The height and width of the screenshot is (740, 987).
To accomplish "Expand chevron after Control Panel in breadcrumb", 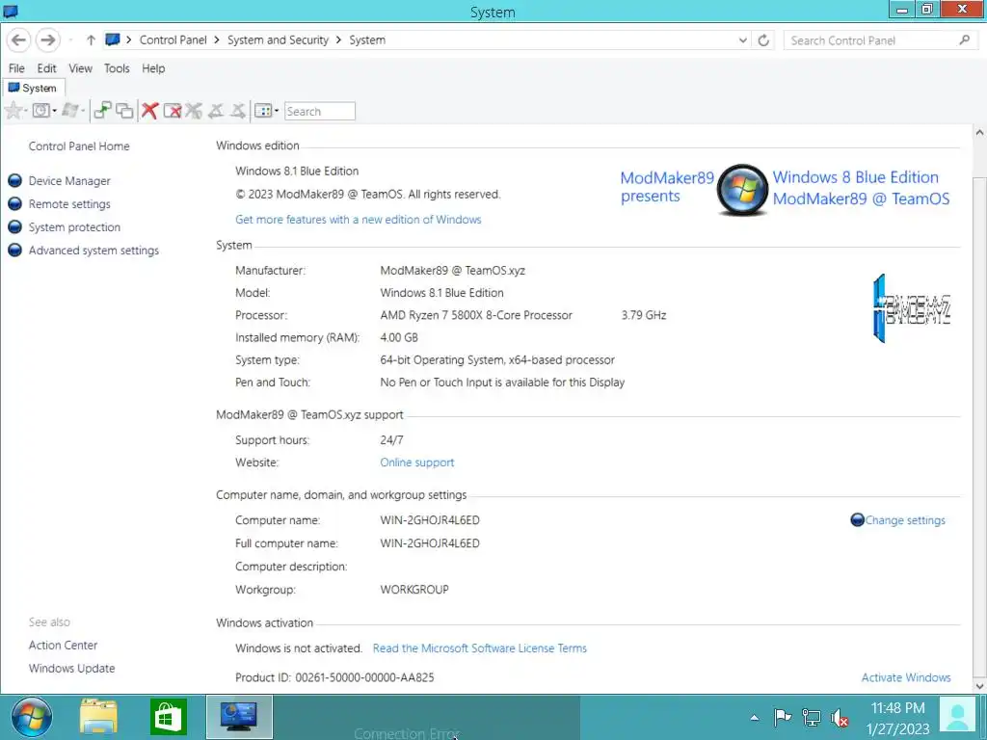I will click(x=217, y=40).
